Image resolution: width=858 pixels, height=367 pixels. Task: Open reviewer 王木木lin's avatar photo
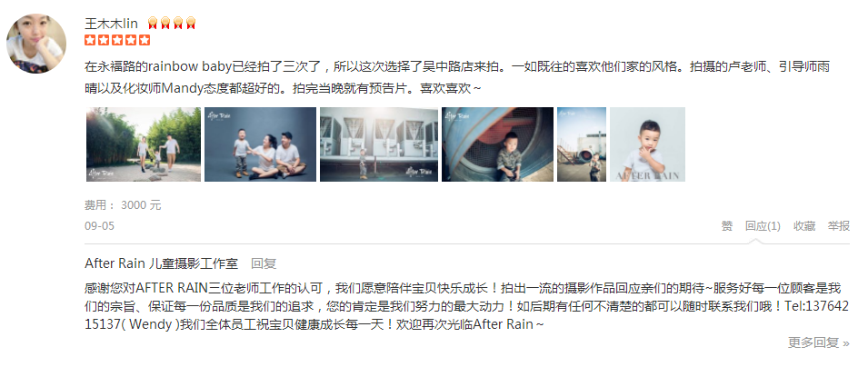pyautogui.click(x=36, y=44)
